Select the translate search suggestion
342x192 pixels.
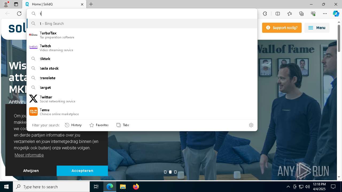(x=142, y=78)
